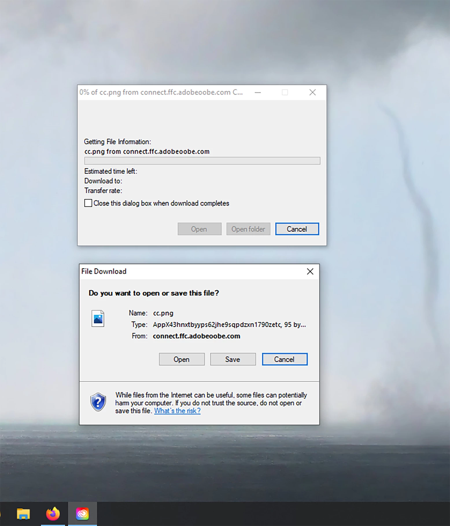450x526 pixels.
Task: Click the connect.ffc.adobeoobe.com source in File Download
Action: pos(196,336)
